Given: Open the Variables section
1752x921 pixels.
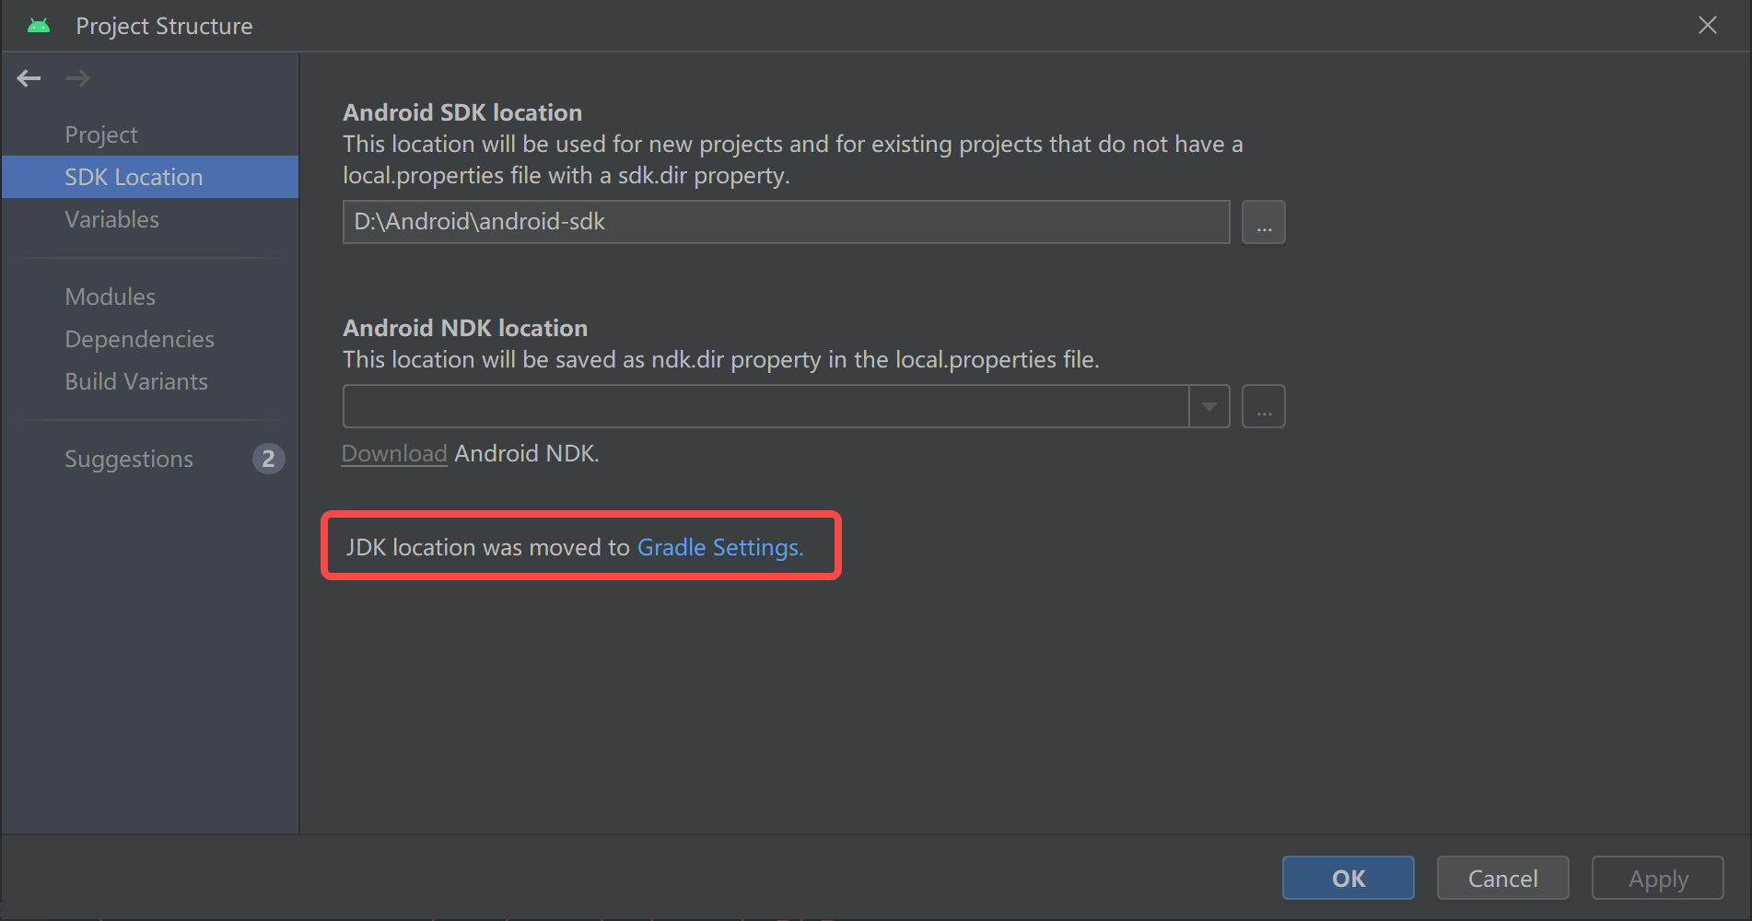Looking at the screenshot, I should pos(111,219).
